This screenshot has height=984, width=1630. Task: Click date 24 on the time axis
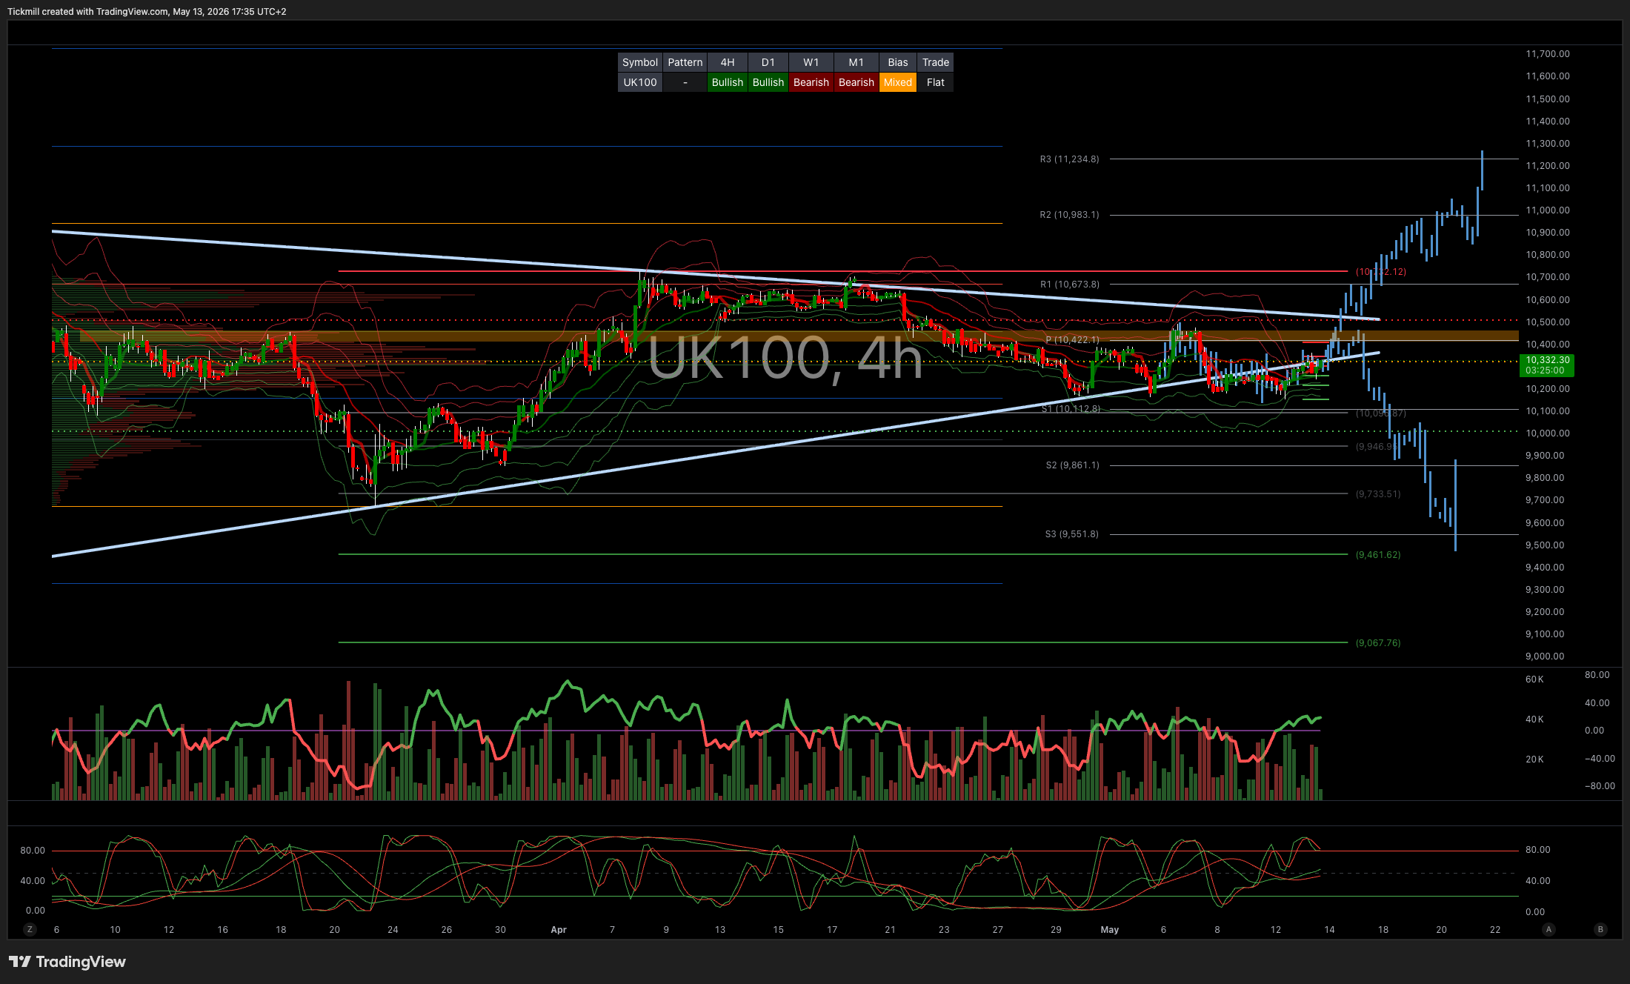[x=393, y=930]
